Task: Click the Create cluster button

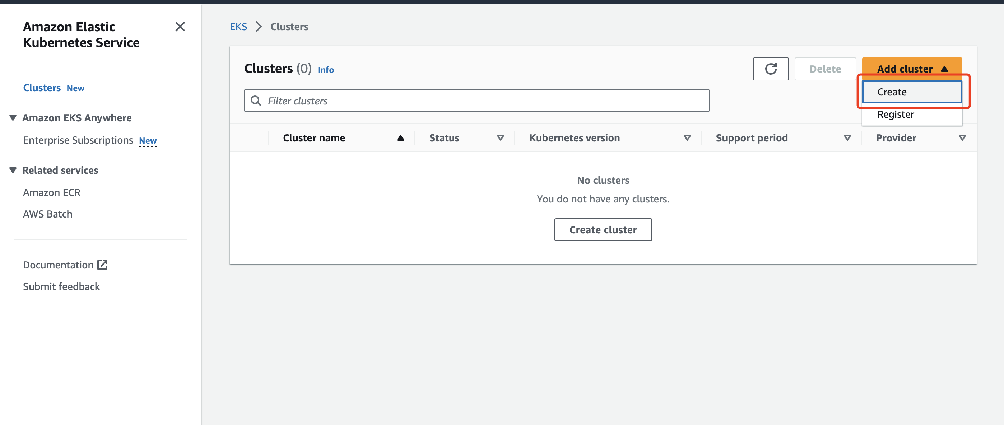Action: click(x=603, y=230)
